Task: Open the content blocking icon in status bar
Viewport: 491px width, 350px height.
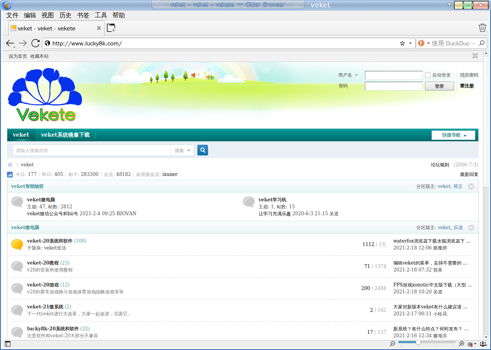Action: pos(470,344)
